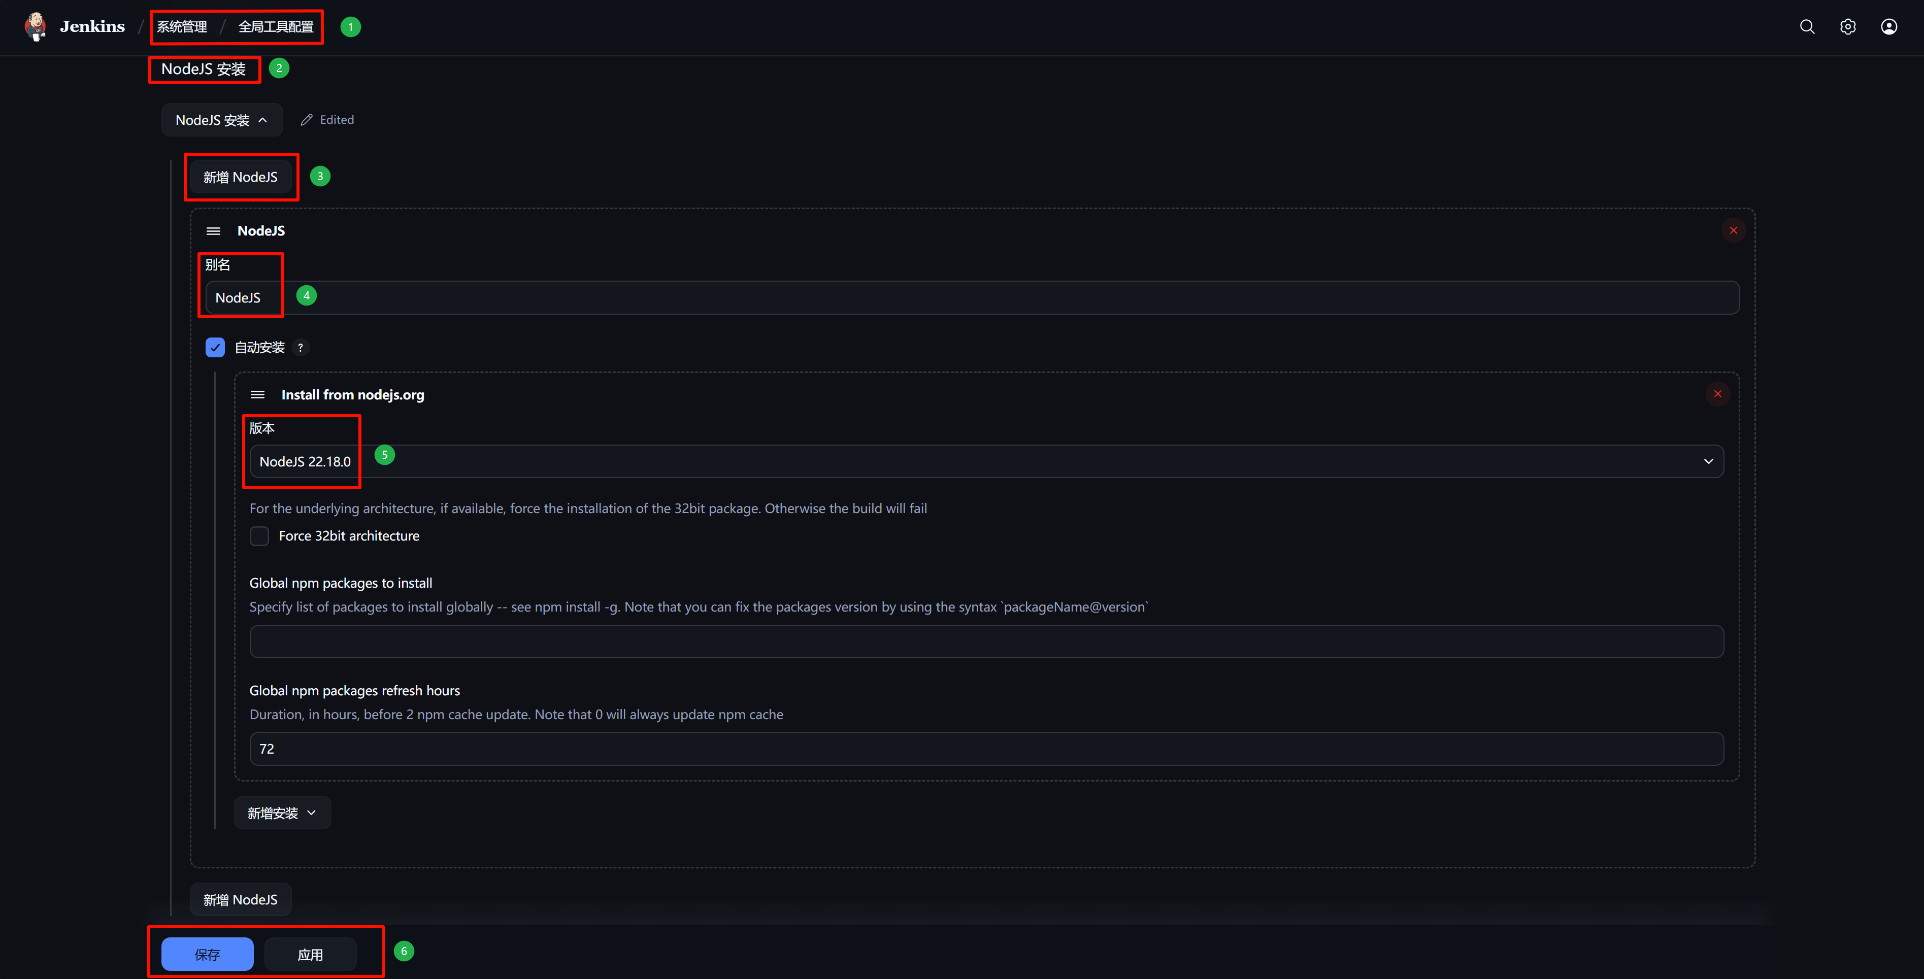Open the user account icon
The height and width of the screenshot is (979, 1924).
click(1889, 27)
